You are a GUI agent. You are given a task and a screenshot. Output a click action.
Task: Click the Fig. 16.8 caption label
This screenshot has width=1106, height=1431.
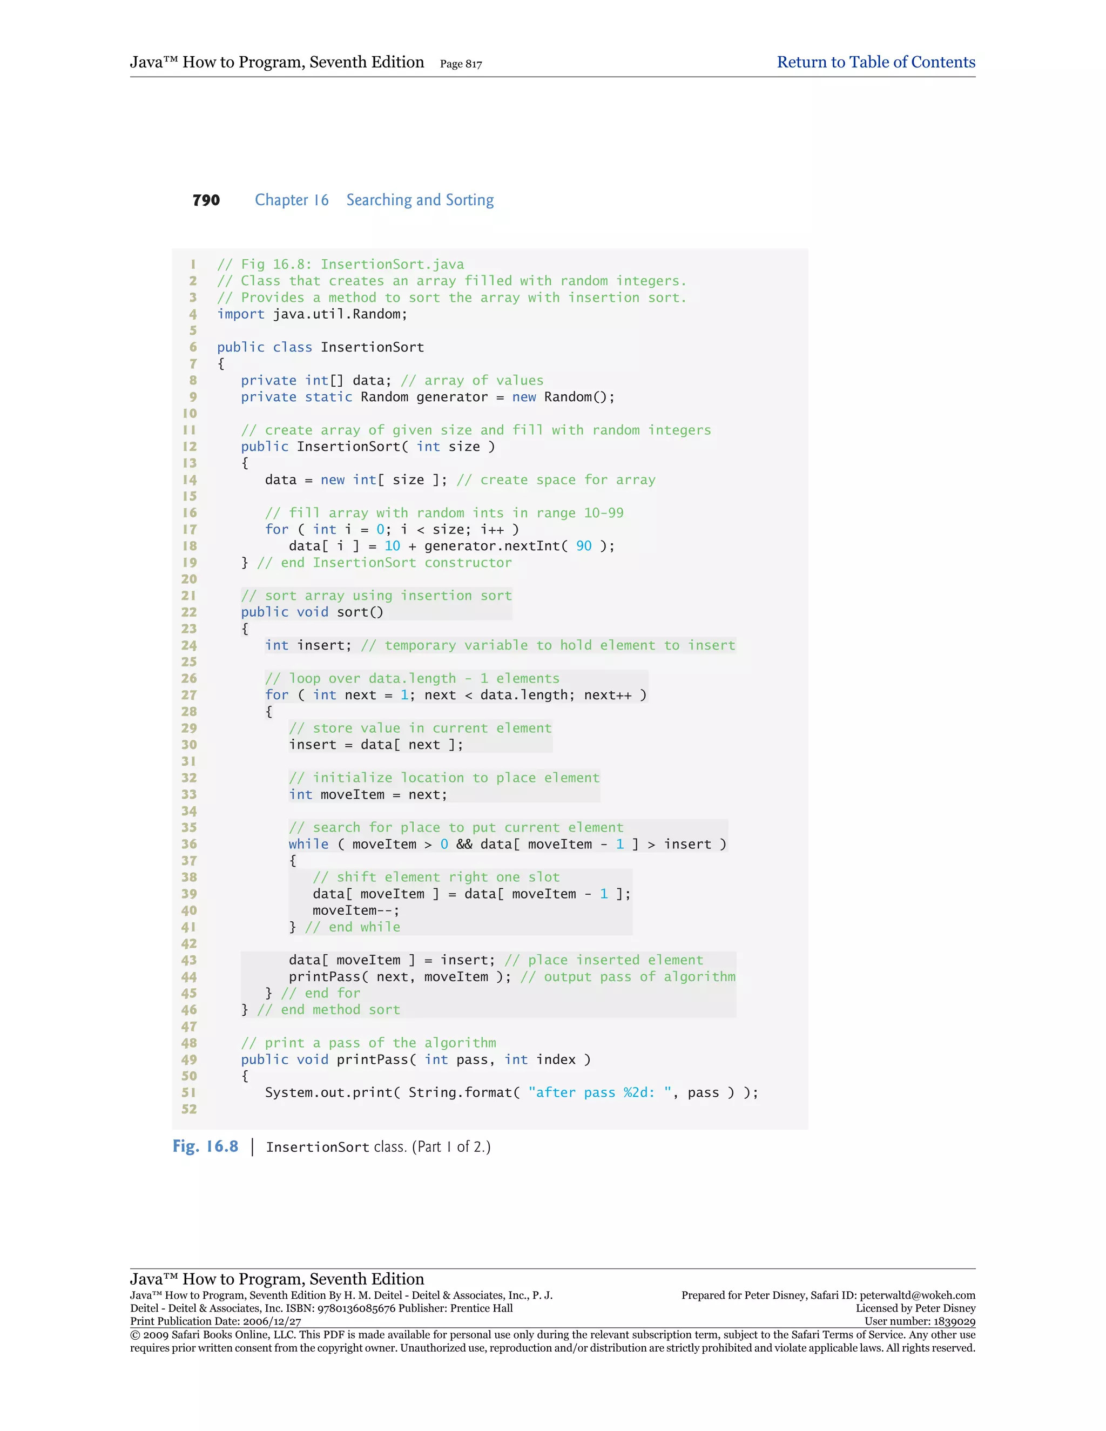(205, 1146)
